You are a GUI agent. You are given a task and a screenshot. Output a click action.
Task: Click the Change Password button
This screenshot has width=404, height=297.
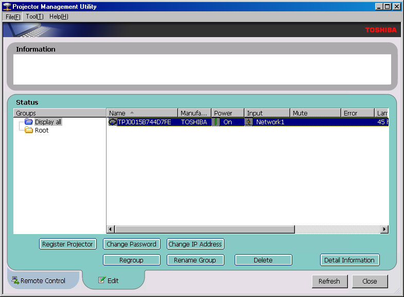(132, 244)
